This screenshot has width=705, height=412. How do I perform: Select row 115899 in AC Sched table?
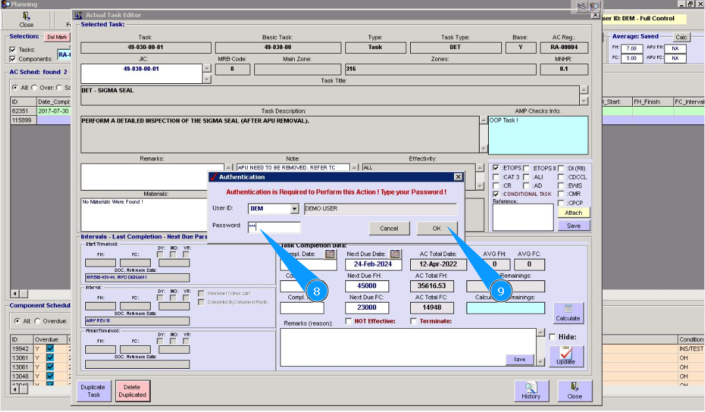41,120
